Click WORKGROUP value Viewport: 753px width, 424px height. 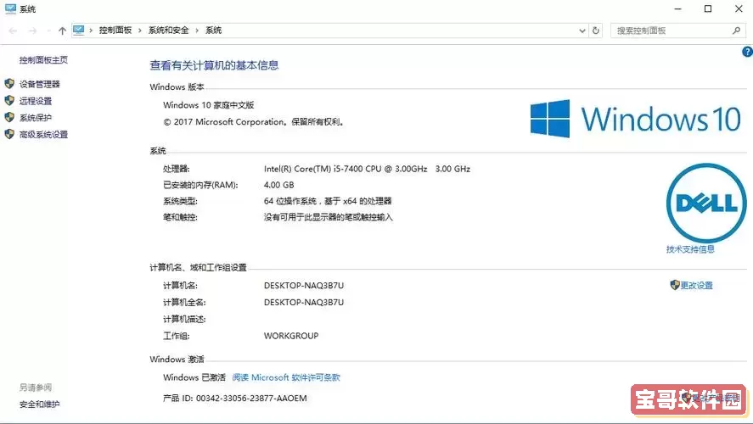point(291,336)
